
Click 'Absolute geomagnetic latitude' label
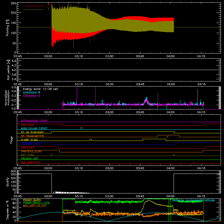193,200
